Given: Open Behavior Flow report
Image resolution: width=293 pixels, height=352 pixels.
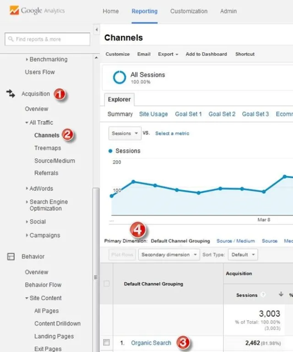Looking at the screenshot, I should [43, 285].
